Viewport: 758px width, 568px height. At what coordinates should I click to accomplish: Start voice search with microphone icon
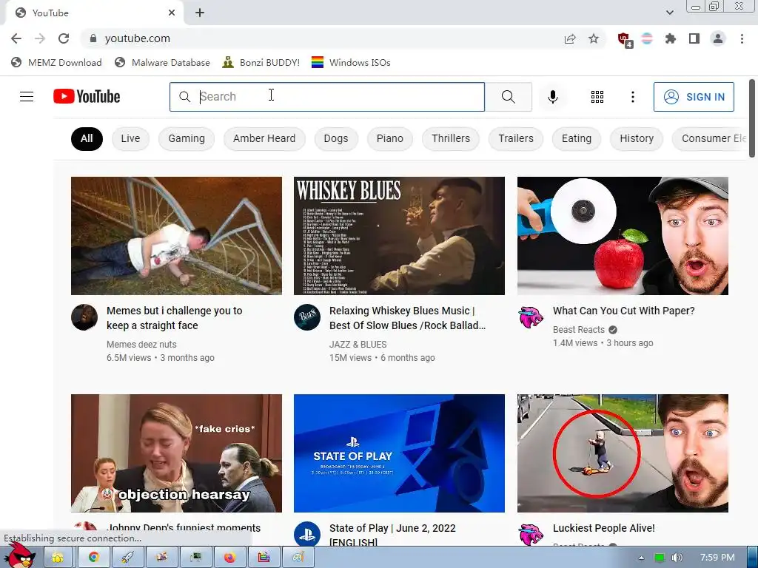(x=552, y=97)
